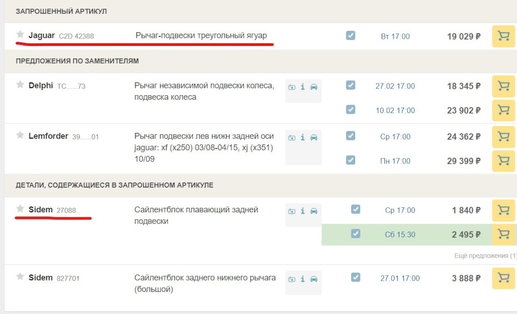Open Lemforder brand link

click(48, 136)
